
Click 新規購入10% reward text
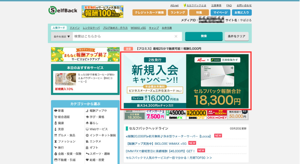coord(64,89)
